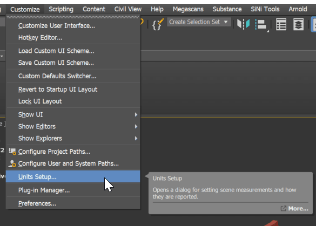Click the Mirror tool icon
316x226 pixels.
[x=243, y=24]
